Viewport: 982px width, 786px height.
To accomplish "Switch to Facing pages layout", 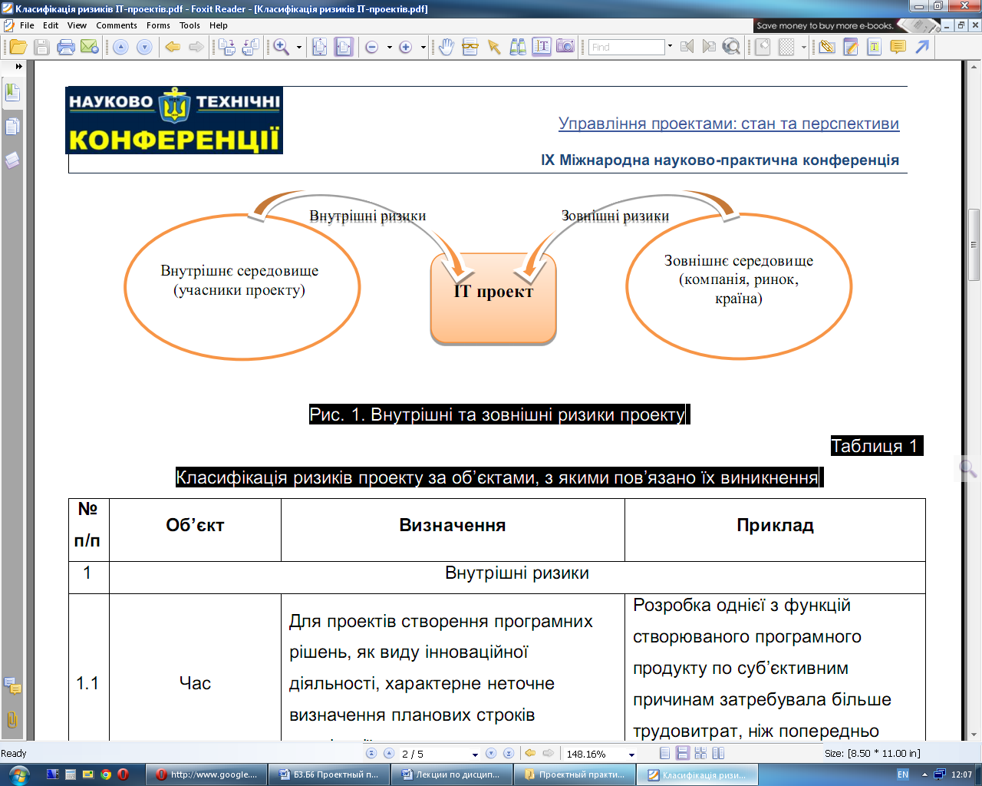I will [718, 754].
